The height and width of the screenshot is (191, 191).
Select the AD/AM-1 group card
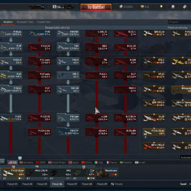coord(97,132)
